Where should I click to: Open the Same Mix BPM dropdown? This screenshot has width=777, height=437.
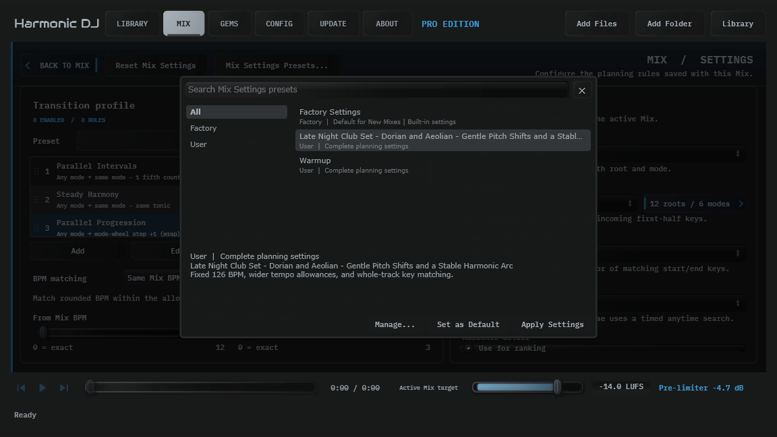[x=152, y=278]
